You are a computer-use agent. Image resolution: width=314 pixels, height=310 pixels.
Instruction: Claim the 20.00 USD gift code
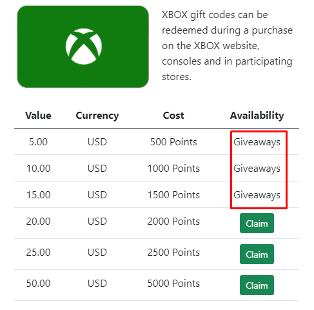(x=257, y=223)
